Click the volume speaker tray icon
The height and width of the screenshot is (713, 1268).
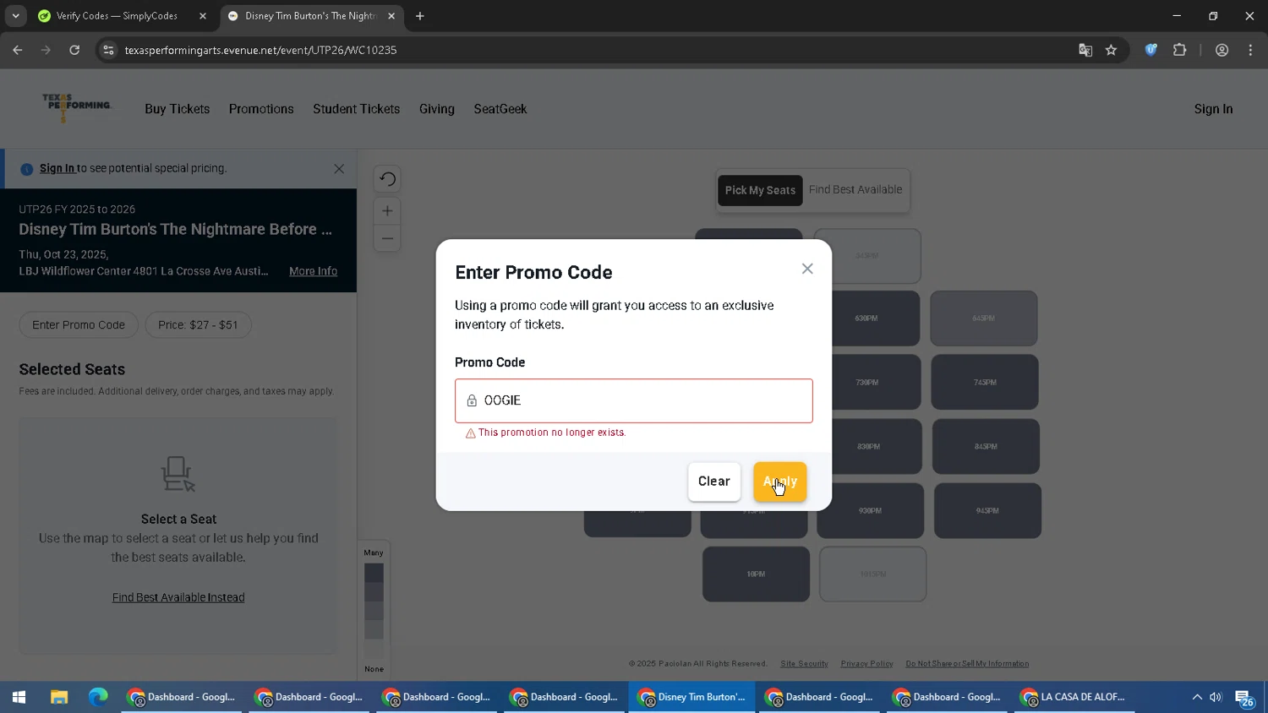[x=1216, y=697]
